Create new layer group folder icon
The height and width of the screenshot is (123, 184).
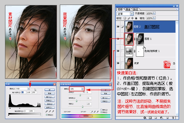(x=156, y=118)
